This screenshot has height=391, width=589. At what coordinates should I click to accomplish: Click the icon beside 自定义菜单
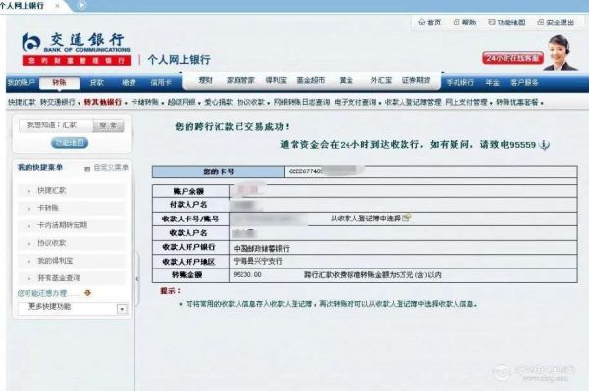(87, 170)
